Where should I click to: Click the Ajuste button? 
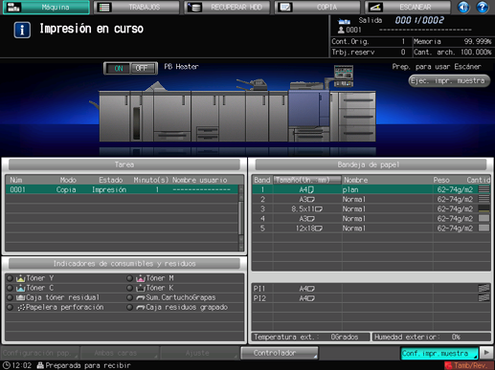coord(199,353)
